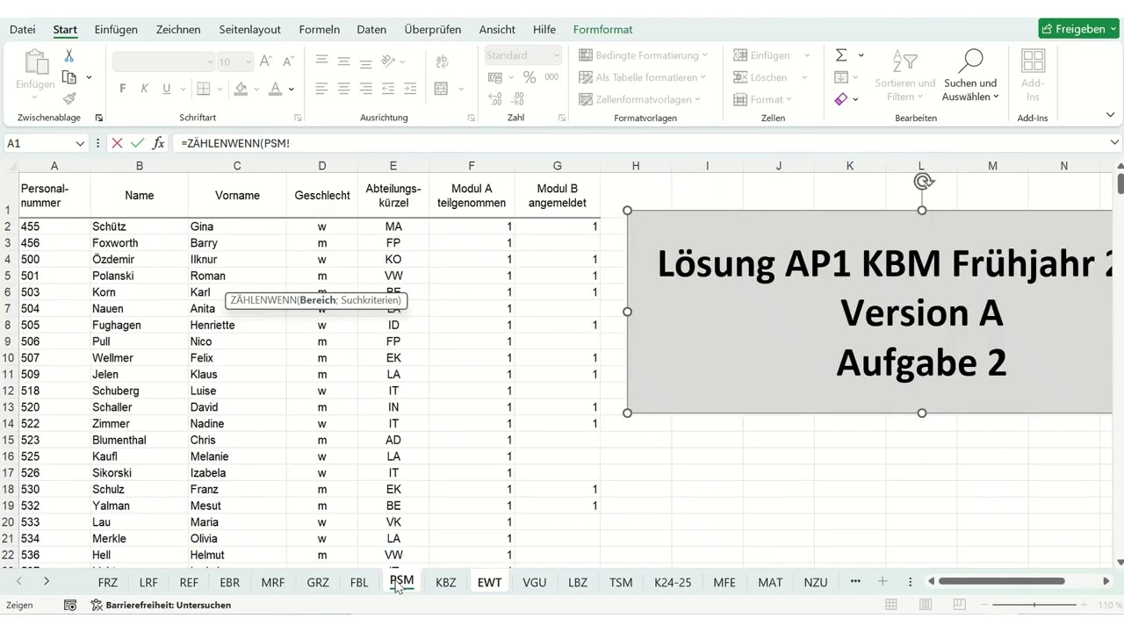Click the center horizontally icon
The height and width of the screenshot is (632, 1124).
click(344, 89)
